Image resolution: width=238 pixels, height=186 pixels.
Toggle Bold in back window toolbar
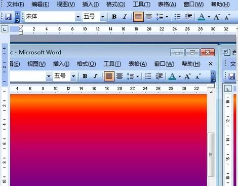click(x=114, y=17)
